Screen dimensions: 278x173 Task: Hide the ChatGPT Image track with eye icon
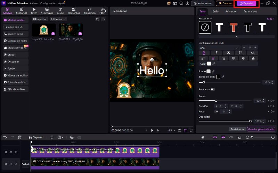point(11,164)
